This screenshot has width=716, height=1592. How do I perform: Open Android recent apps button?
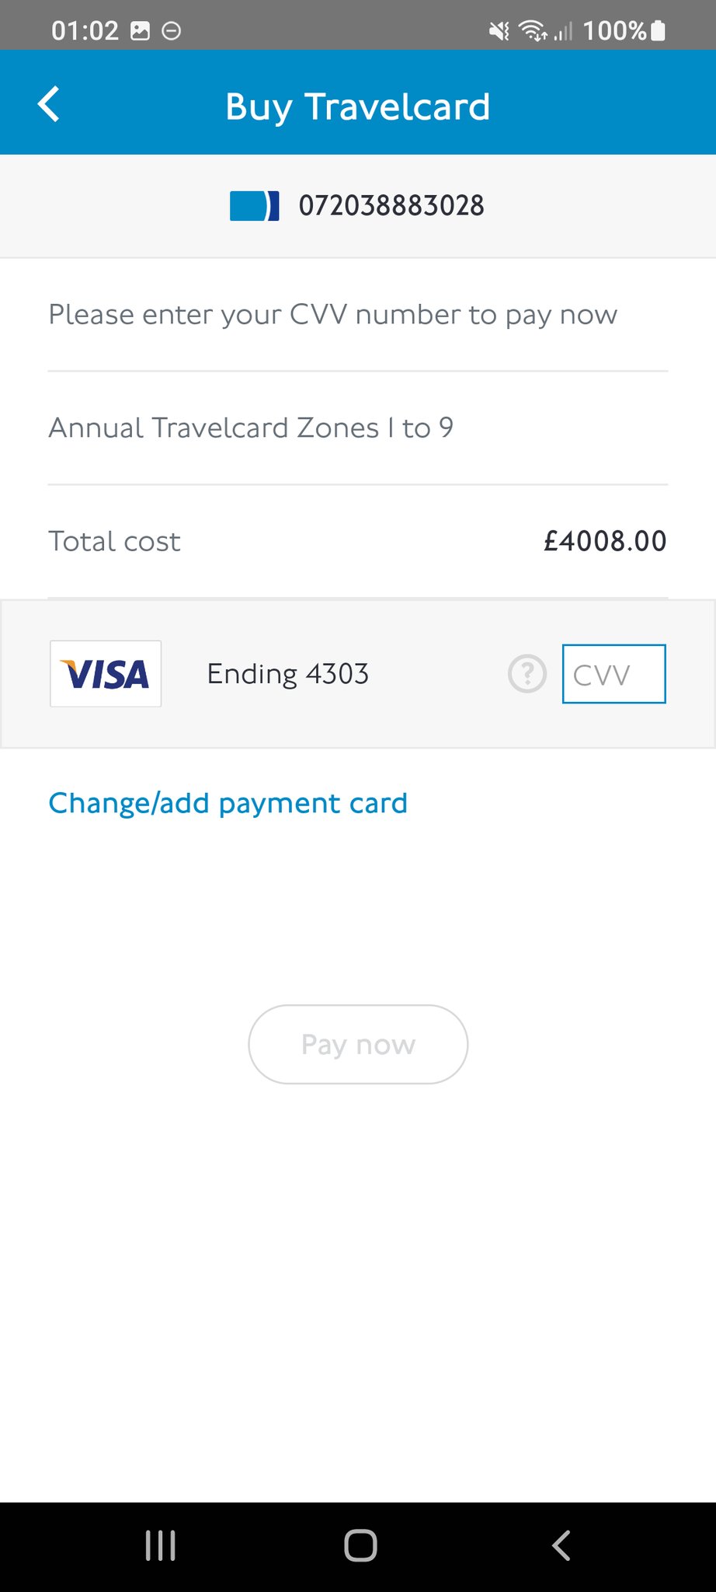(x=161, y=1545)
